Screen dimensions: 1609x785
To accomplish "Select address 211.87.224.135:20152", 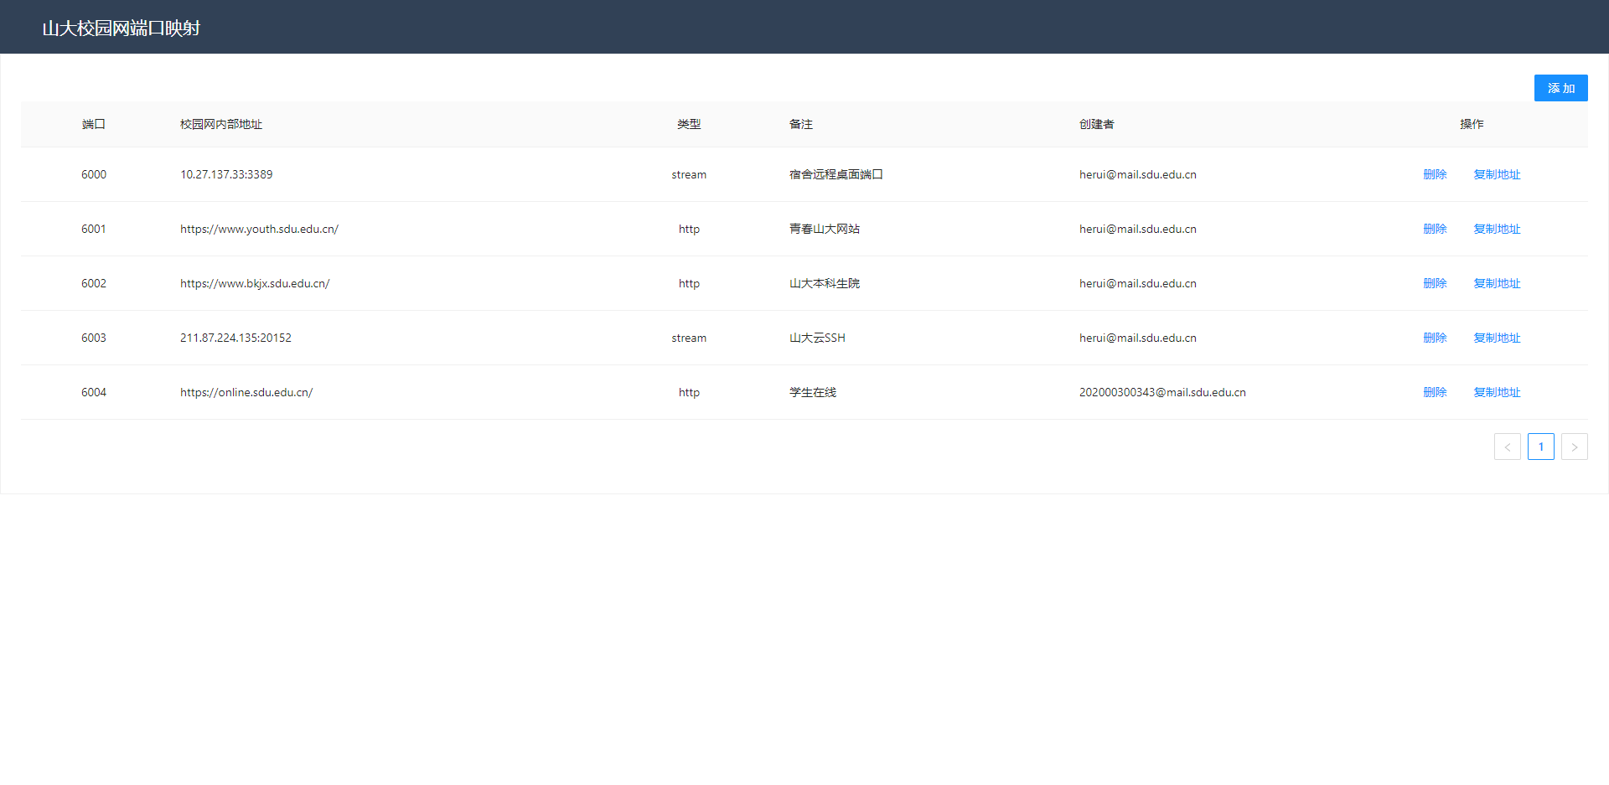I will pyautogui.click(x=235, y=338).
